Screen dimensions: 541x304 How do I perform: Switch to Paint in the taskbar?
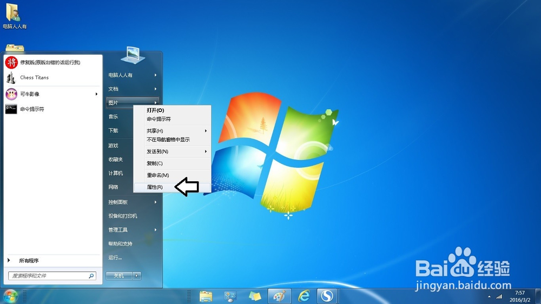280,296
